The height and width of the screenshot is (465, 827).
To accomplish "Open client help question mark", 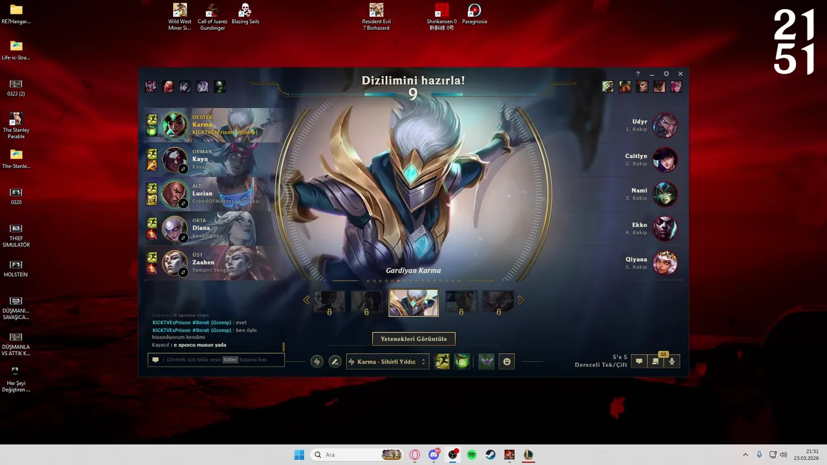I will tap(638, 74).
